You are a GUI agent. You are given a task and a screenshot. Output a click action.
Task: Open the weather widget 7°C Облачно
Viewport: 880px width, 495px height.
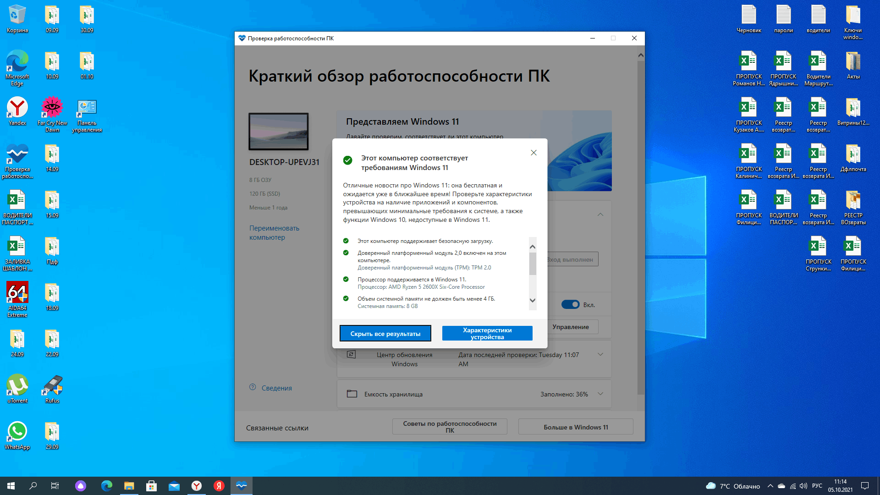733,486
